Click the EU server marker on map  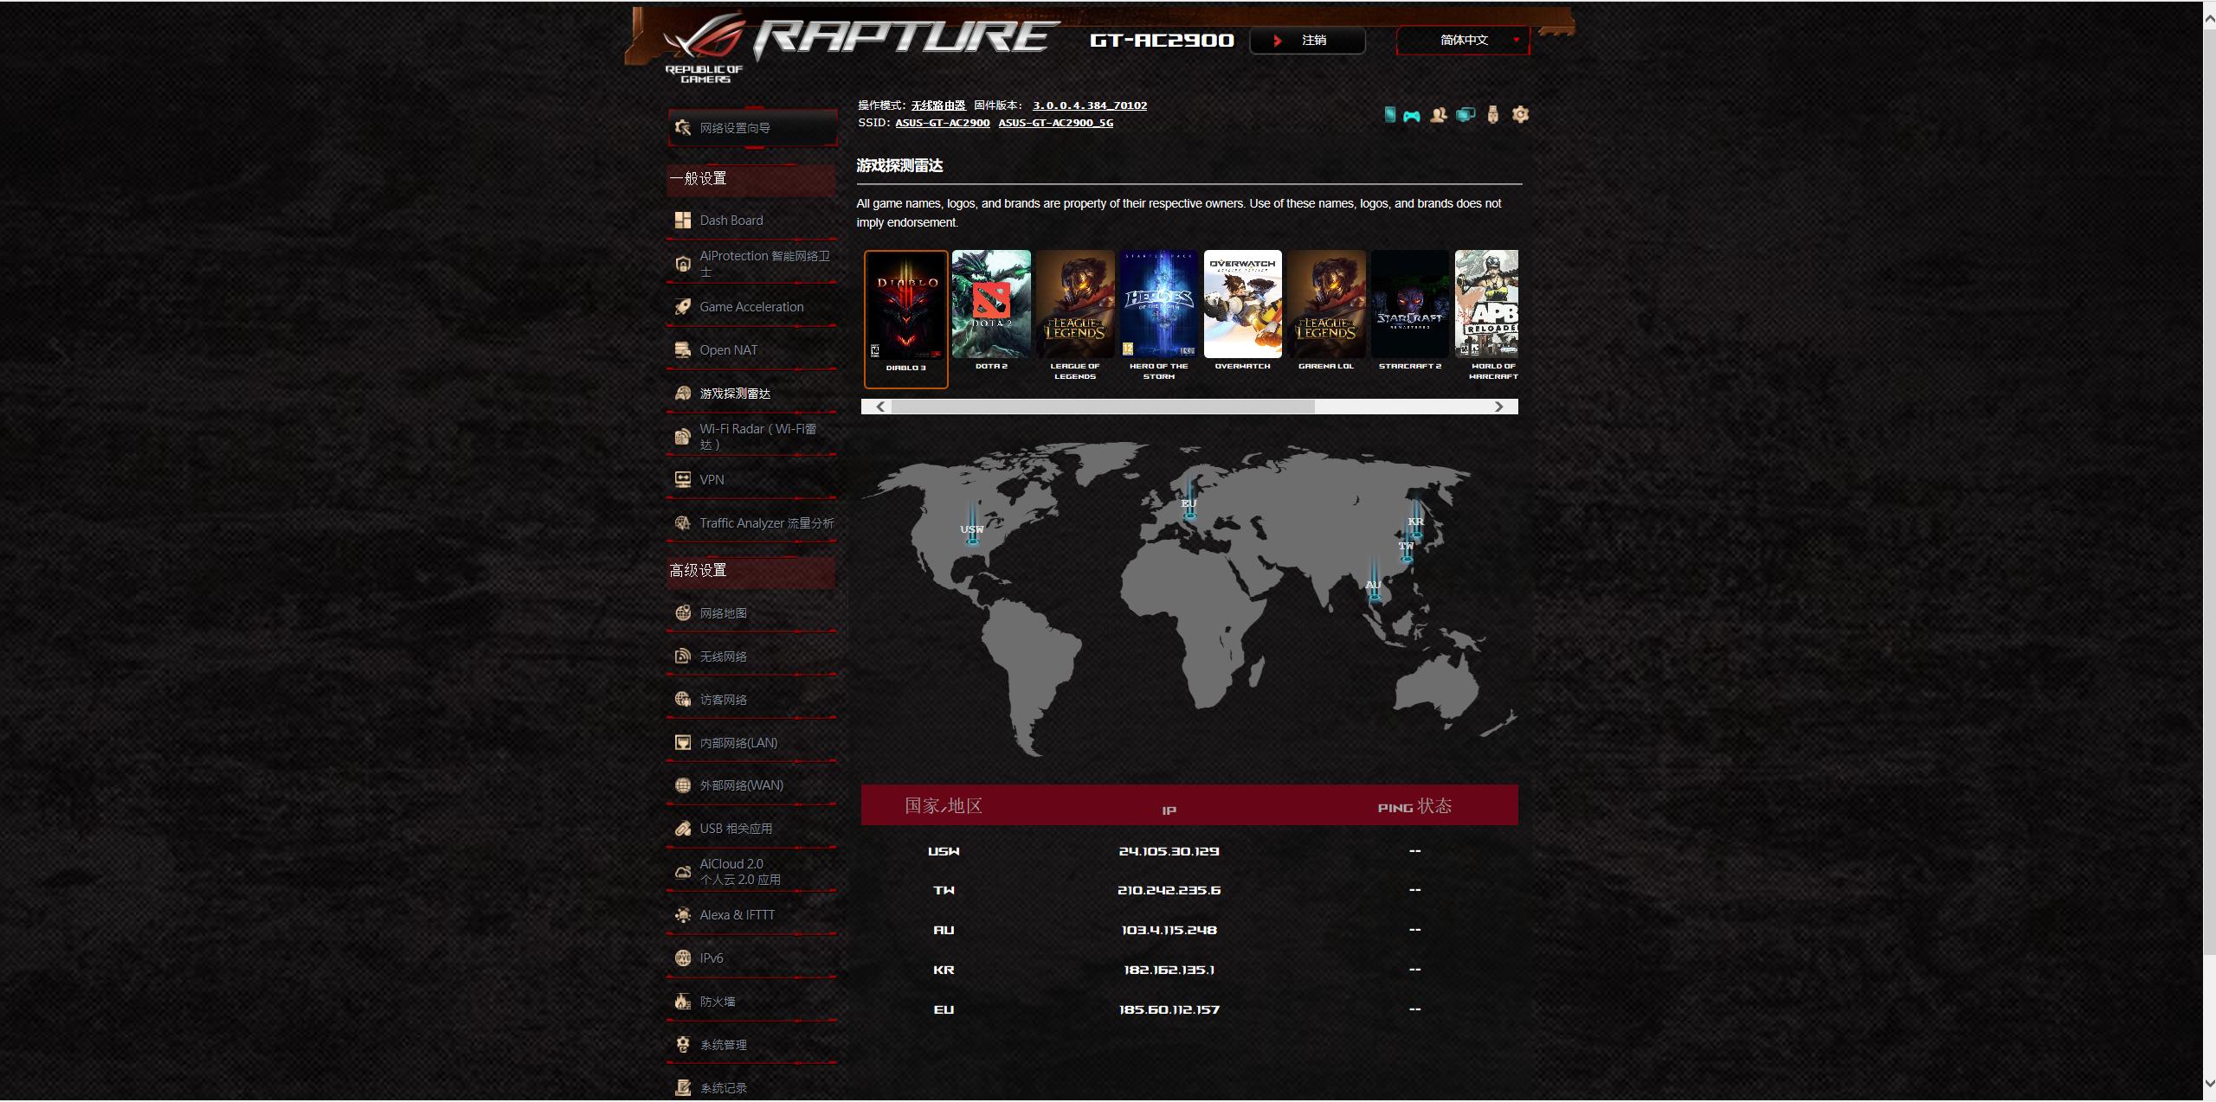point(1189,504)
